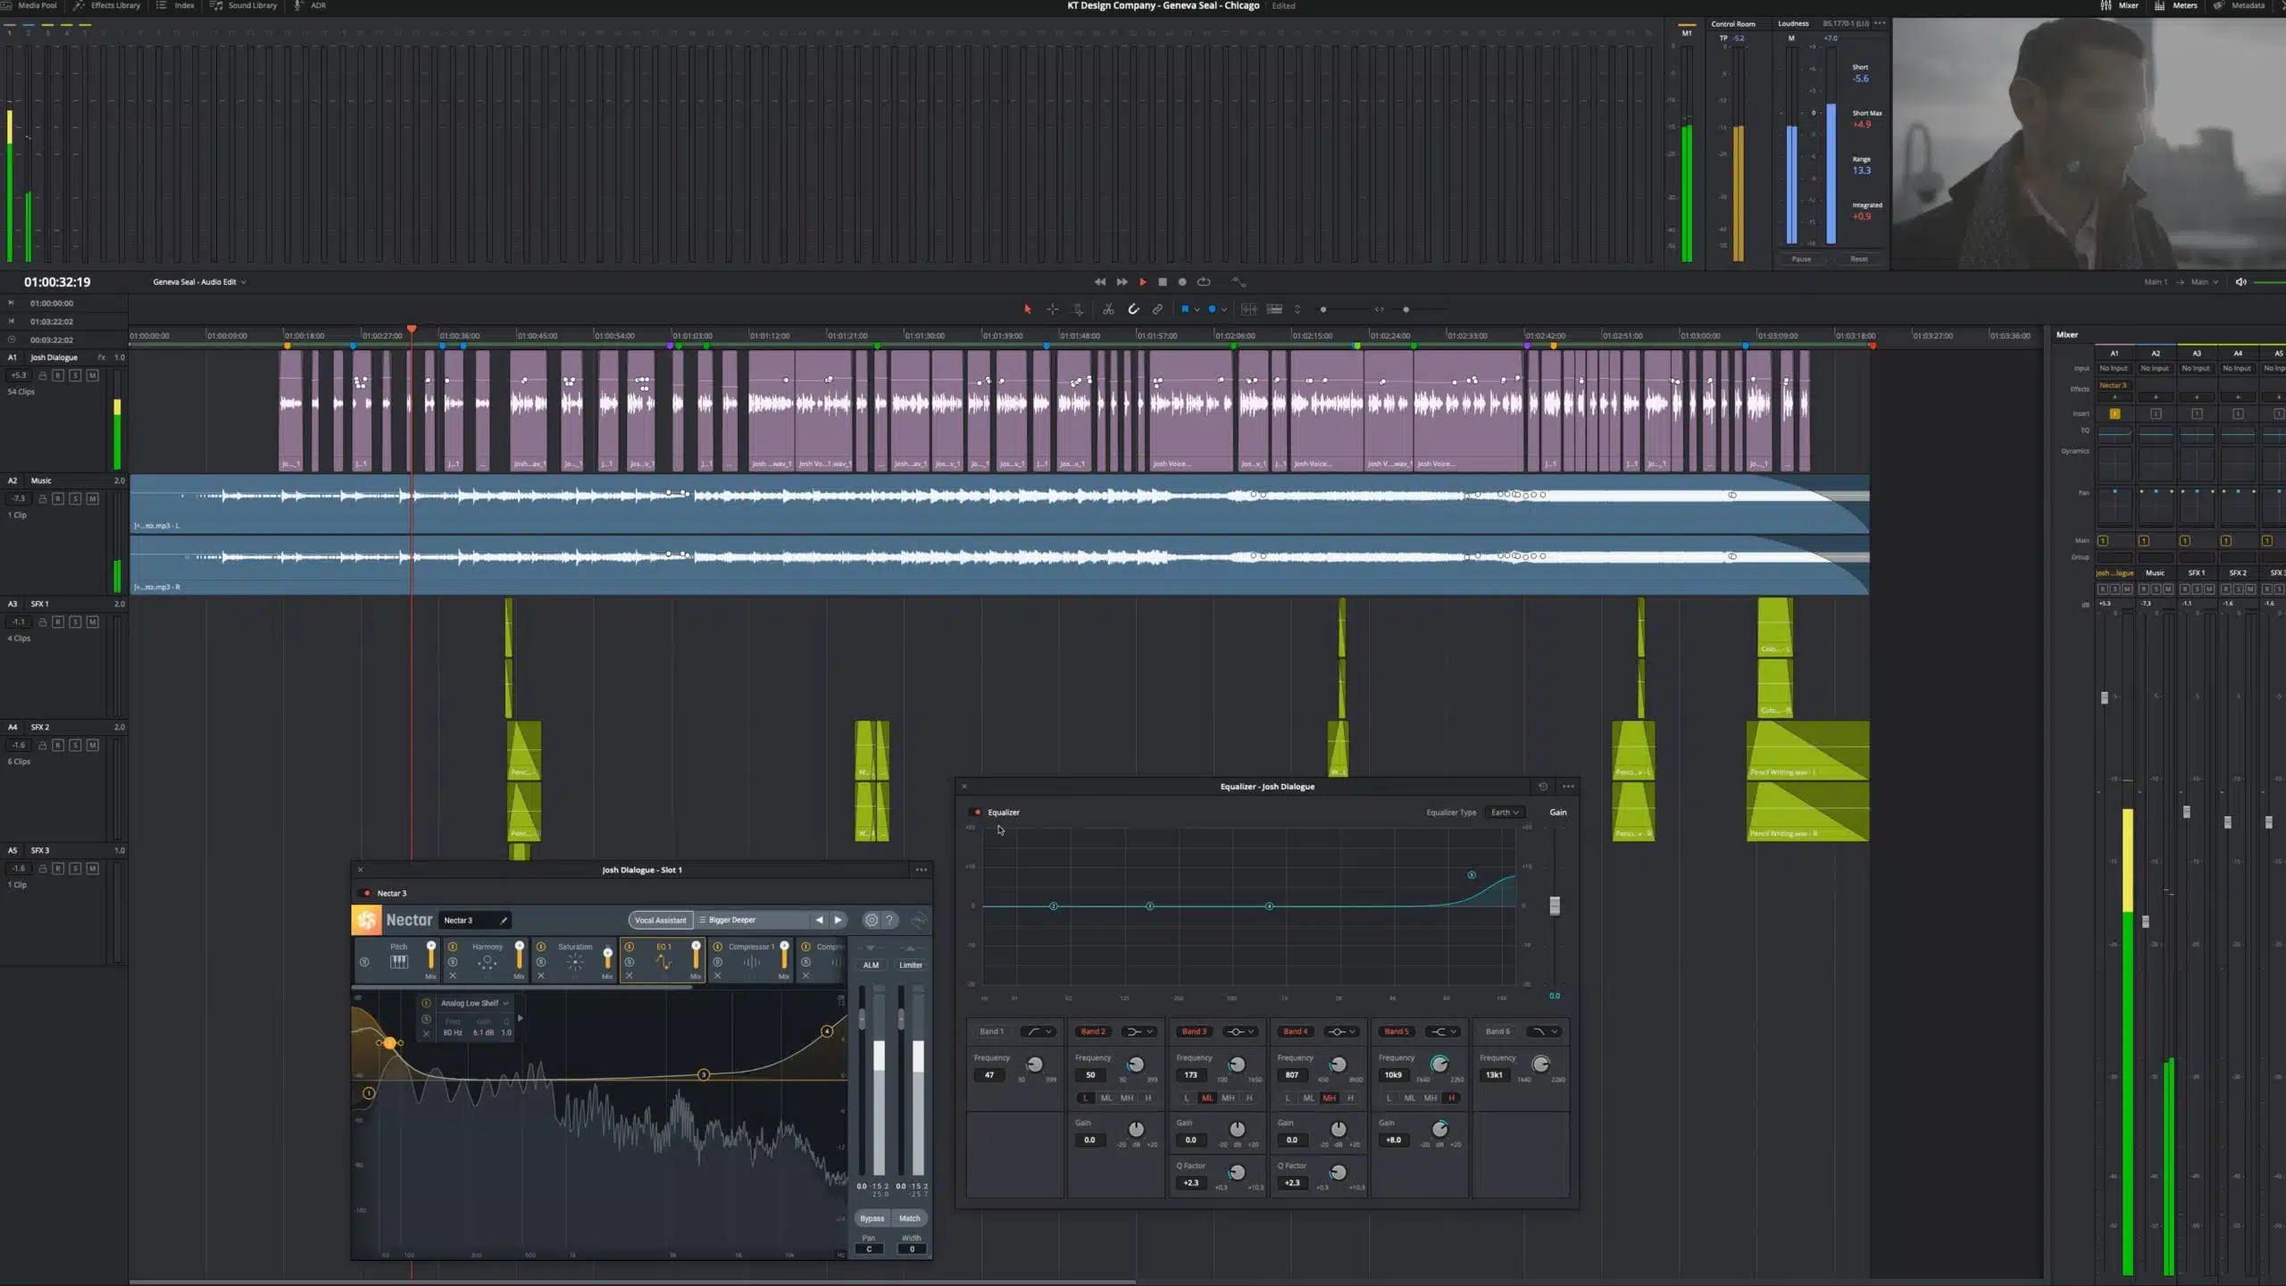Click the record circle button
This screenshot has width=2286, height=1286.
[x=1182, y=281]
